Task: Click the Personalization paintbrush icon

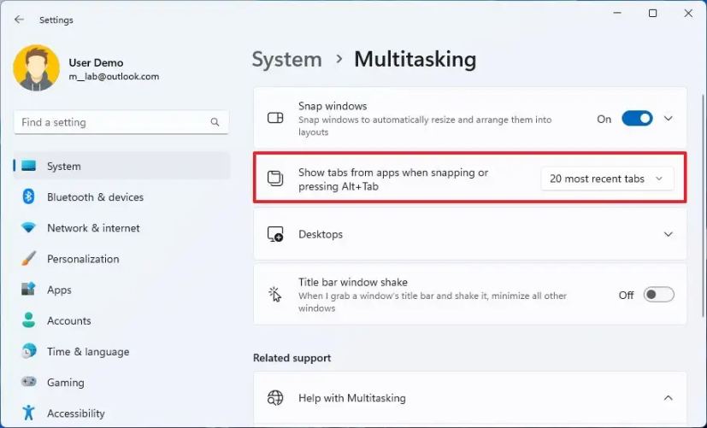Action: point(29,259)
